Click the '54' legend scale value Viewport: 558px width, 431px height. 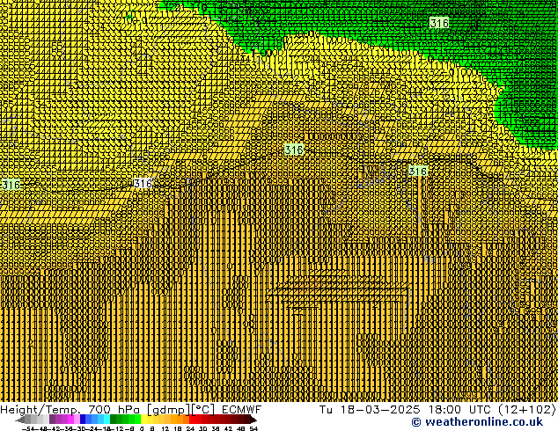click(253, 429)
